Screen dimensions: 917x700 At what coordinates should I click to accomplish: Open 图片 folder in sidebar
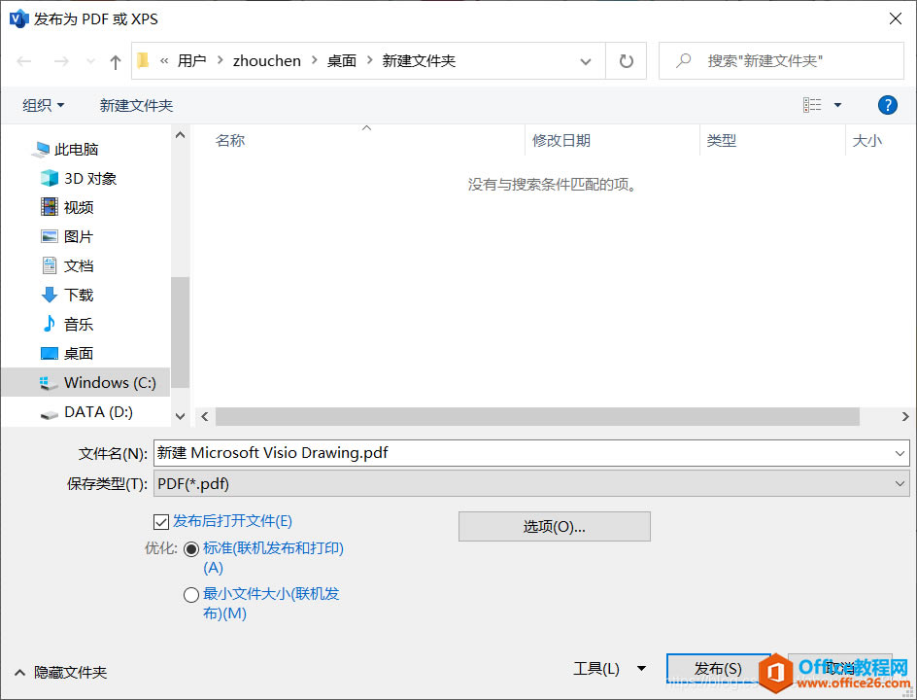click(67, 236)
